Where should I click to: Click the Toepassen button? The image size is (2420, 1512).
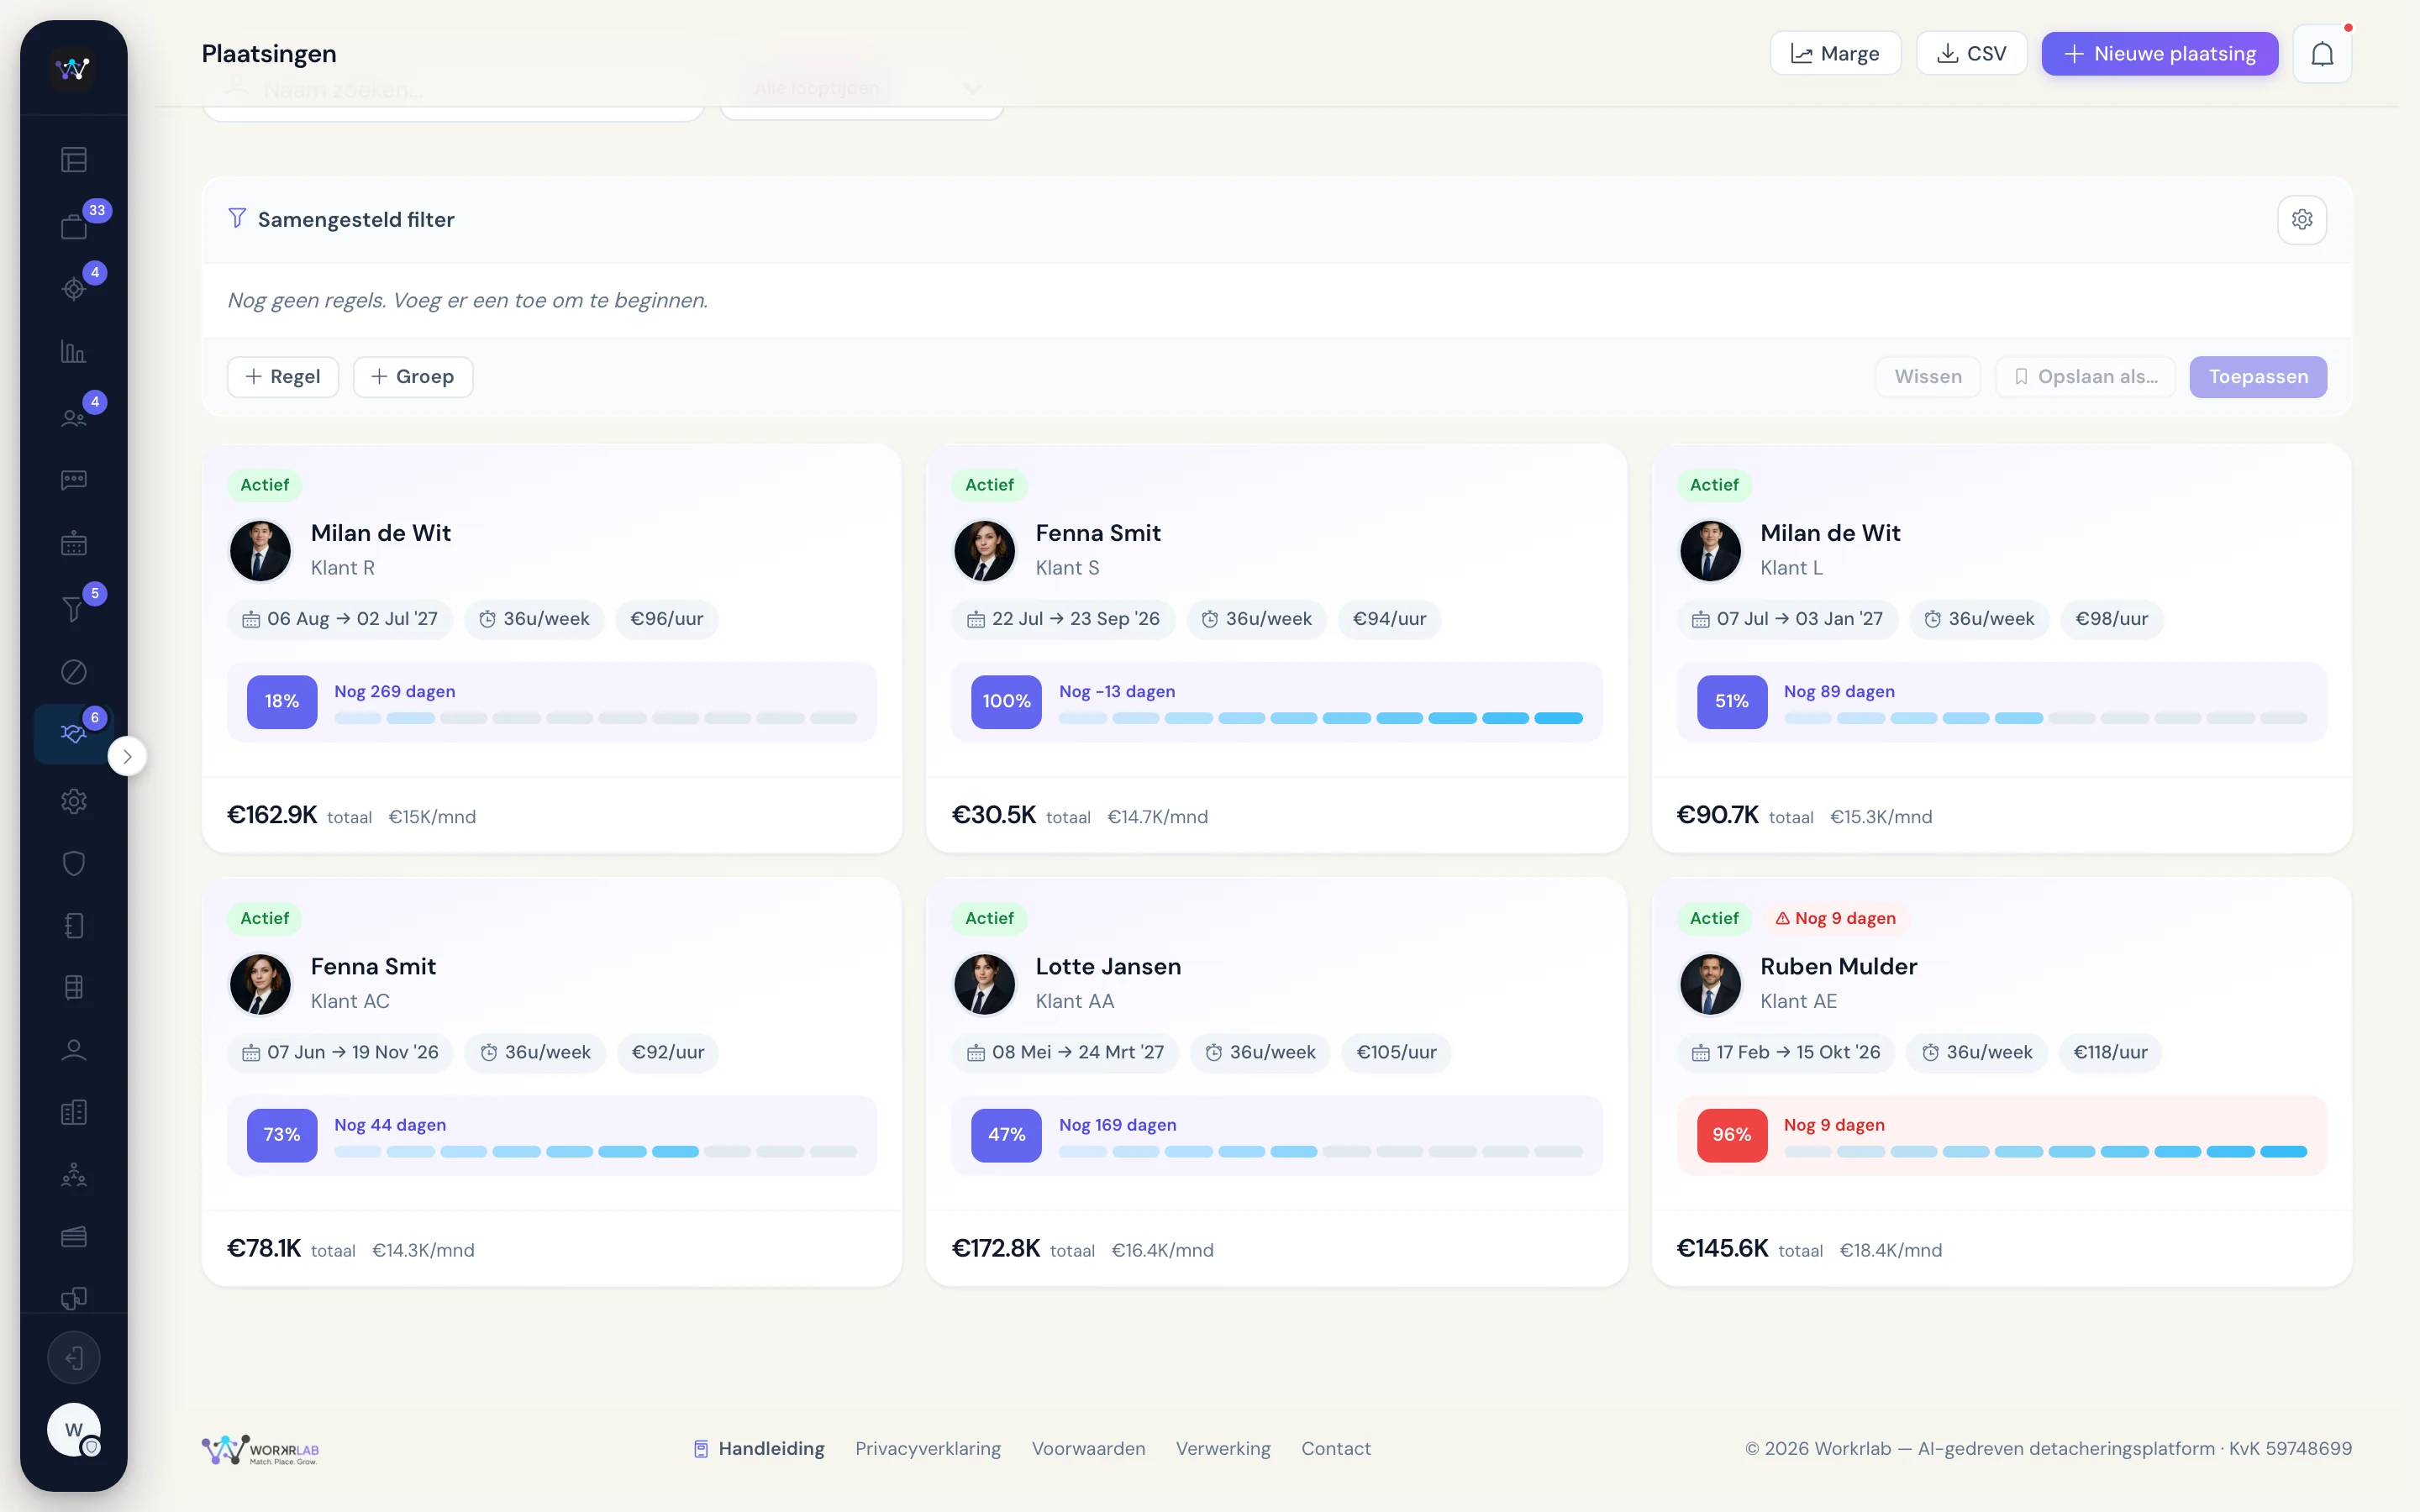(2258, 377)
